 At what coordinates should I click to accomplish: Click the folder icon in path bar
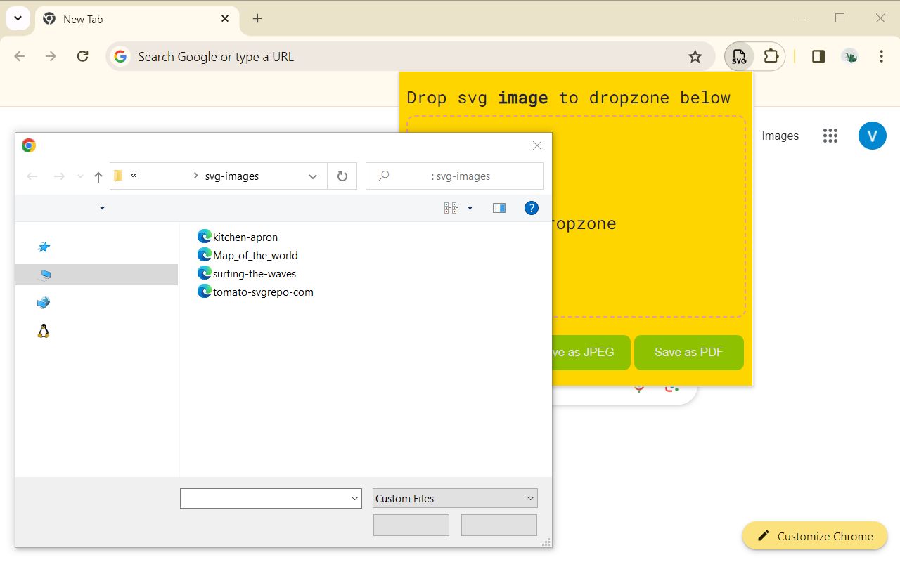click(x=118, y=176)
